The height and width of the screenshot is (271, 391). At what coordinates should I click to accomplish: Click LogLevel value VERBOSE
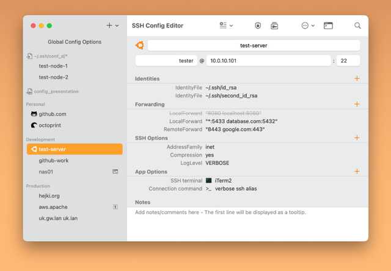[x=217, y=163]
